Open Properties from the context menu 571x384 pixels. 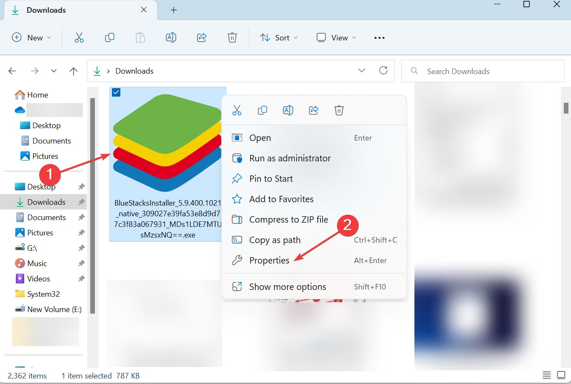pyautogui.click(x=314, y=260)
